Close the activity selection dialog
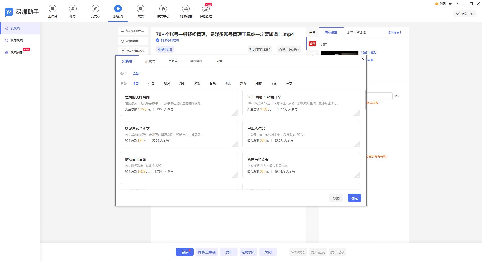The image size is (482, 261). [x=363, y=59]
